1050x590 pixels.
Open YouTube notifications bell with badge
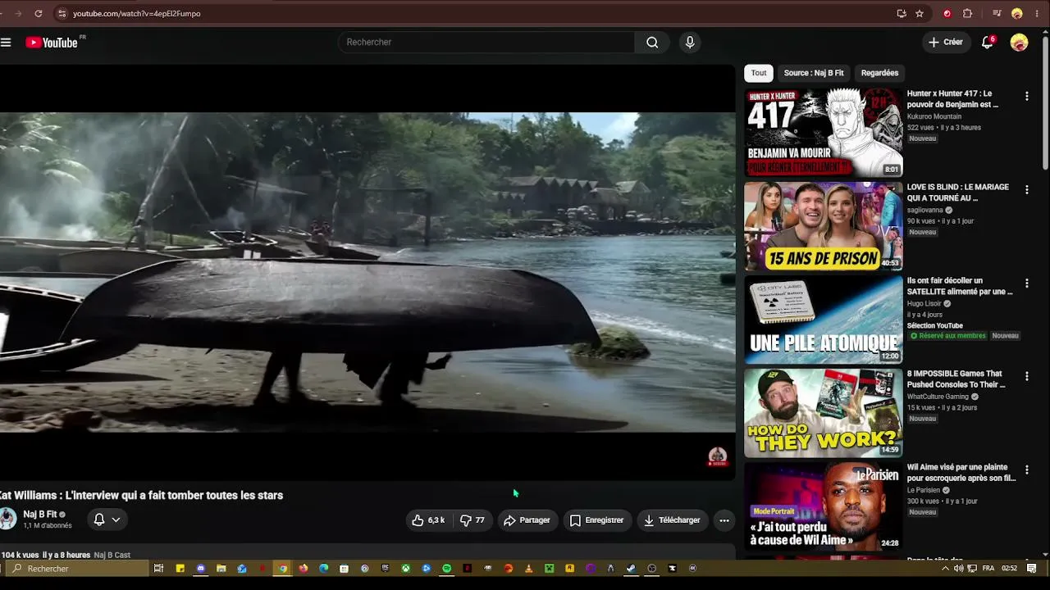pyautogui.click(x=988, y=43)
